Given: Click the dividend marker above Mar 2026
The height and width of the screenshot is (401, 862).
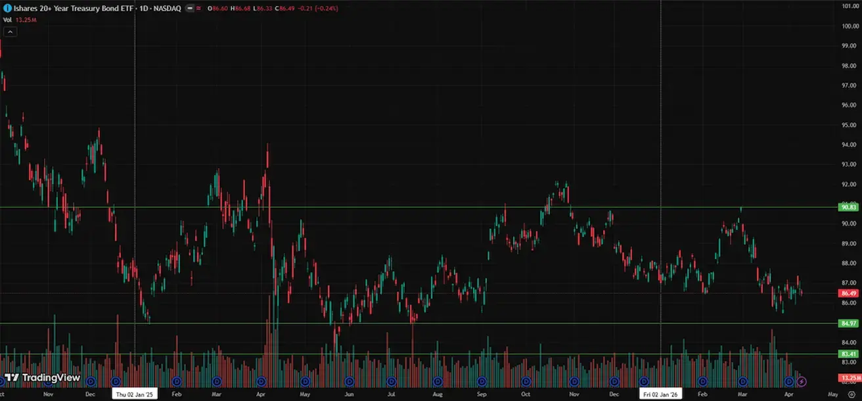Looking at the screenshot, I should click(x=743, y=381).
